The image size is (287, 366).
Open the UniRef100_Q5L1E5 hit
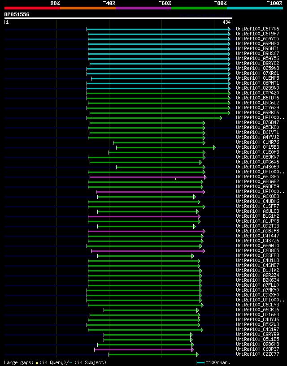(x=257, y=340)
